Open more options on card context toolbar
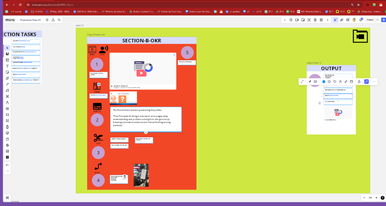 point(374,81)
